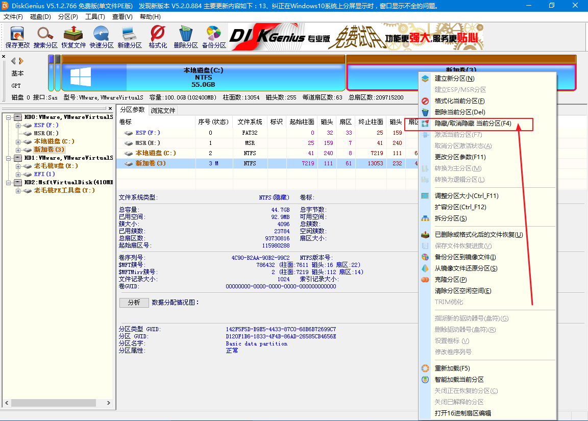Screen dimensions: 588x421
Task: Collapse the HD2 MsftVirtualDisk tree node
Action: coord(8,183)
